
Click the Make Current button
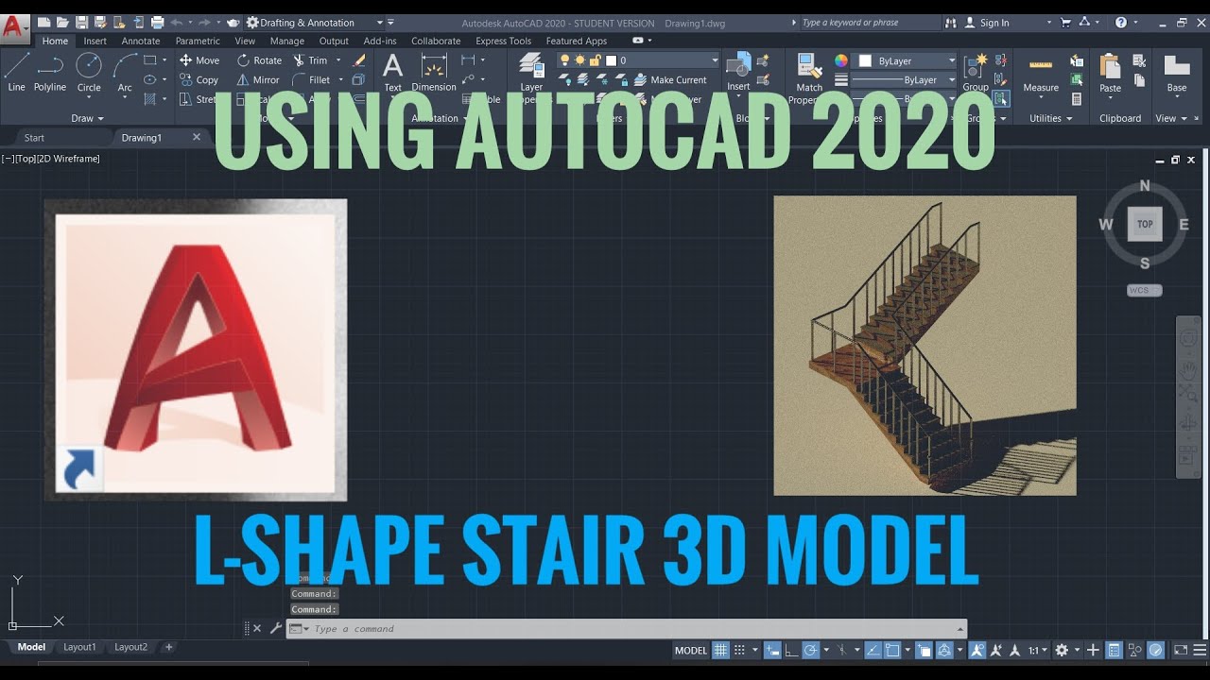pyautogui.click(x=669, y=80)
